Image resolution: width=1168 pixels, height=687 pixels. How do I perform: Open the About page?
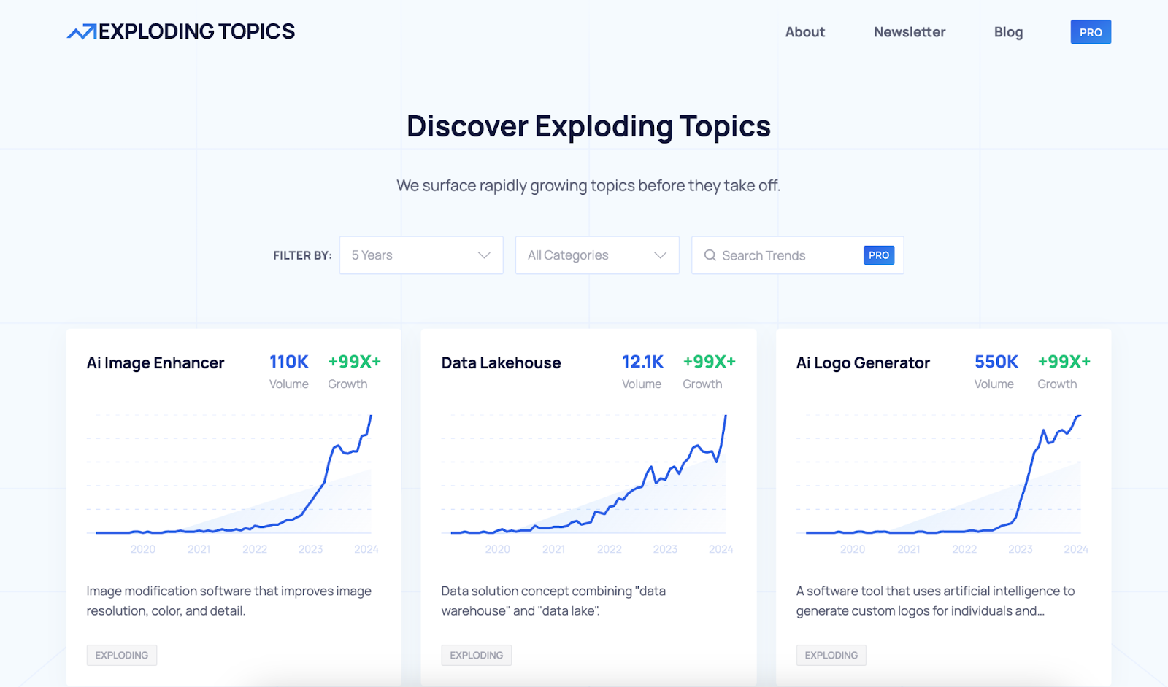[x=805, y=32]
